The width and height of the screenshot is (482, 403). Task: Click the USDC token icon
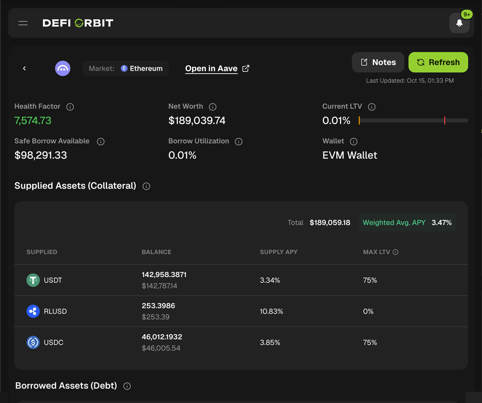(33, 343)
